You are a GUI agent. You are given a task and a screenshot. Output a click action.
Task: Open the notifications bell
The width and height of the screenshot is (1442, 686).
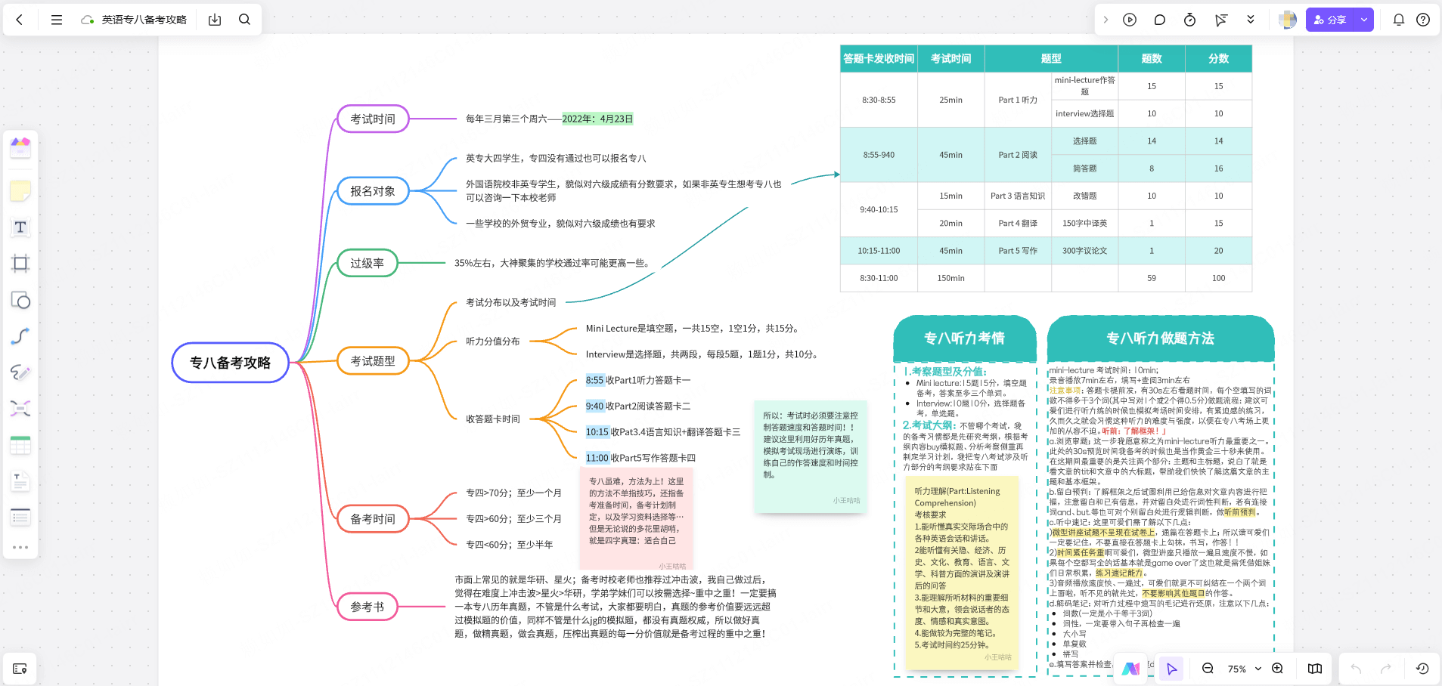(1399, 20)
